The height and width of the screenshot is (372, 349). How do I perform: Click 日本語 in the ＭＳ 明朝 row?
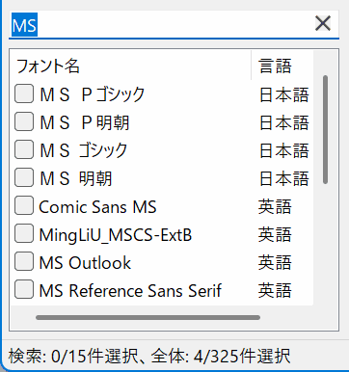click(x=284, y=178)
